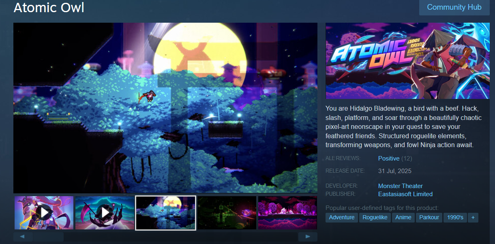Select the pink neon forest screenshot thumbnail
Screen dimensions: 495x244
(287, 213)
